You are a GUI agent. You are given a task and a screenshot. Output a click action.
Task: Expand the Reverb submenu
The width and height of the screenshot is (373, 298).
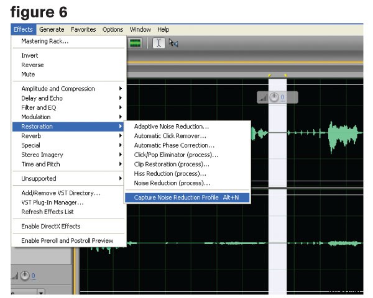coord(68,136)
